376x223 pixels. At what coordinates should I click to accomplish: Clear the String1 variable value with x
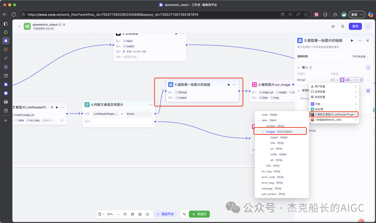[x=357, y=80]
